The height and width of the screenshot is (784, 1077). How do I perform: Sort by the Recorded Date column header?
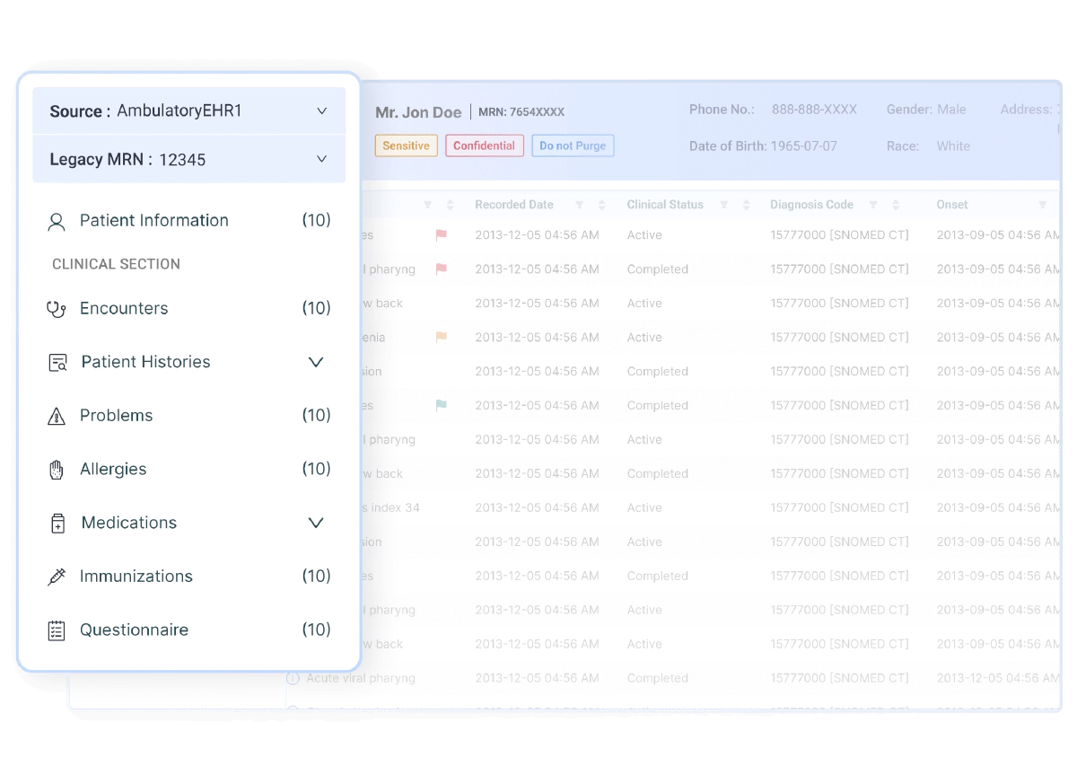click(514, 205)
